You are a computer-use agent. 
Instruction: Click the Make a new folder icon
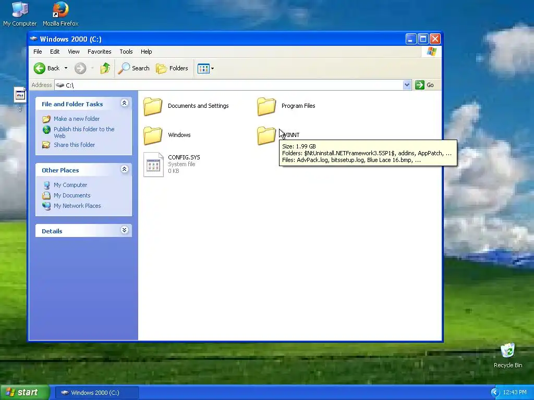point(46,119)
